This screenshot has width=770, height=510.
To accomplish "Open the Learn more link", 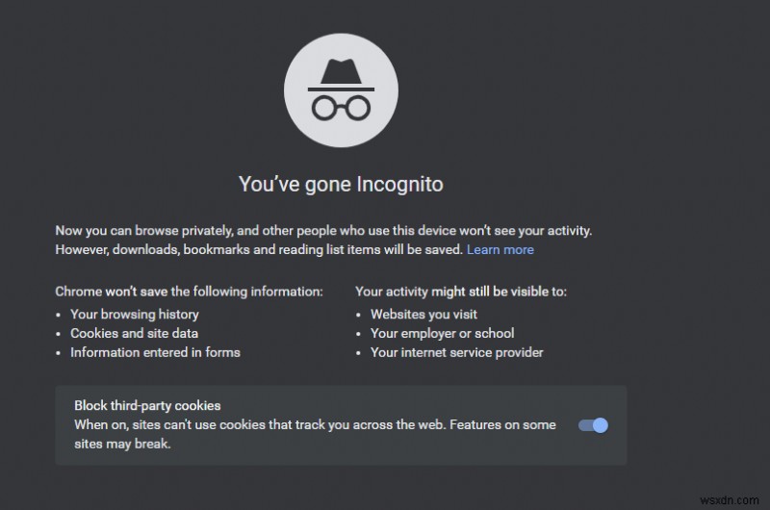I will (x=500, y=250).
